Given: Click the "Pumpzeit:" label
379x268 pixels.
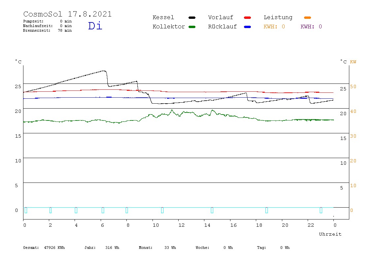Looking at the screenshot, I should point(33,21).
